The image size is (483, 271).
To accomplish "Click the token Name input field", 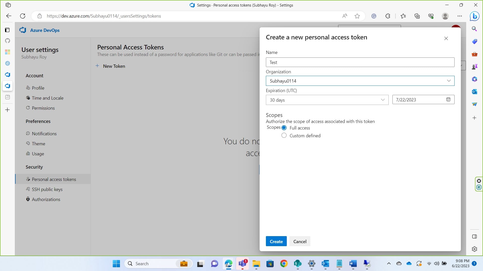I will [360, 62].
